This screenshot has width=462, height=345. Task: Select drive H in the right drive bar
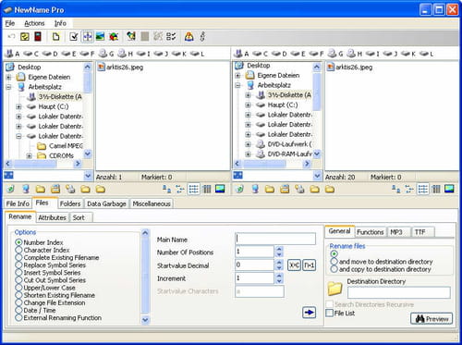[x=354, y=54]
